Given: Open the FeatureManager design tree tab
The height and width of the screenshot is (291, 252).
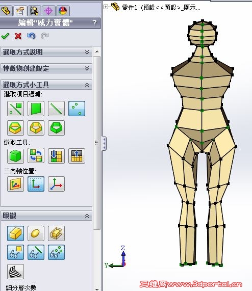Looking at the screenshot, I should click(6, 11).
